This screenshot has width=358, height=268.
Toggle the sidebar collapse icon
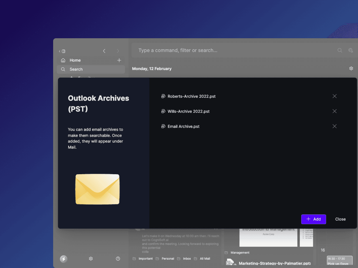pos(62,51)
